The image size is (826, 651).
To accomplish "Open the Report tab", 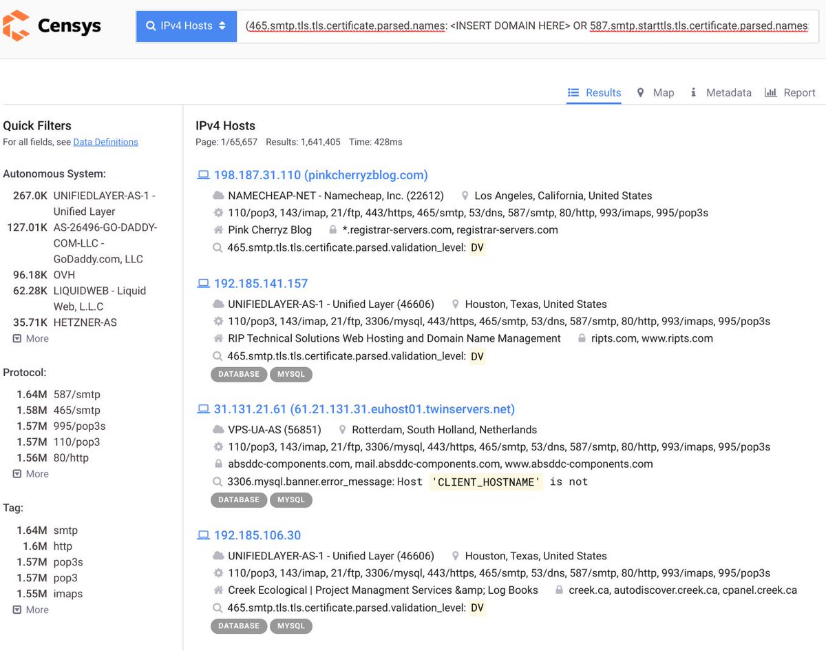I will point(790,92).
